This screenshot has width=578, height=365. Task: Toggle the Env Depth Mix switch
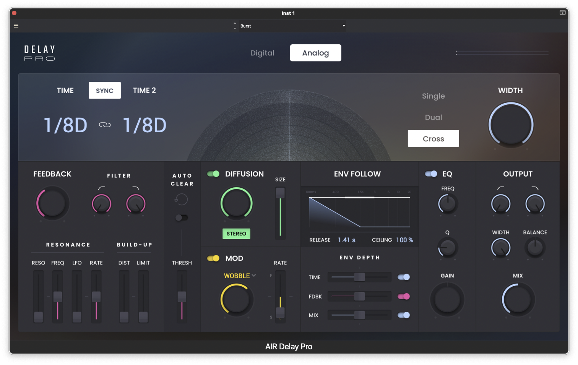coord(404,315)
